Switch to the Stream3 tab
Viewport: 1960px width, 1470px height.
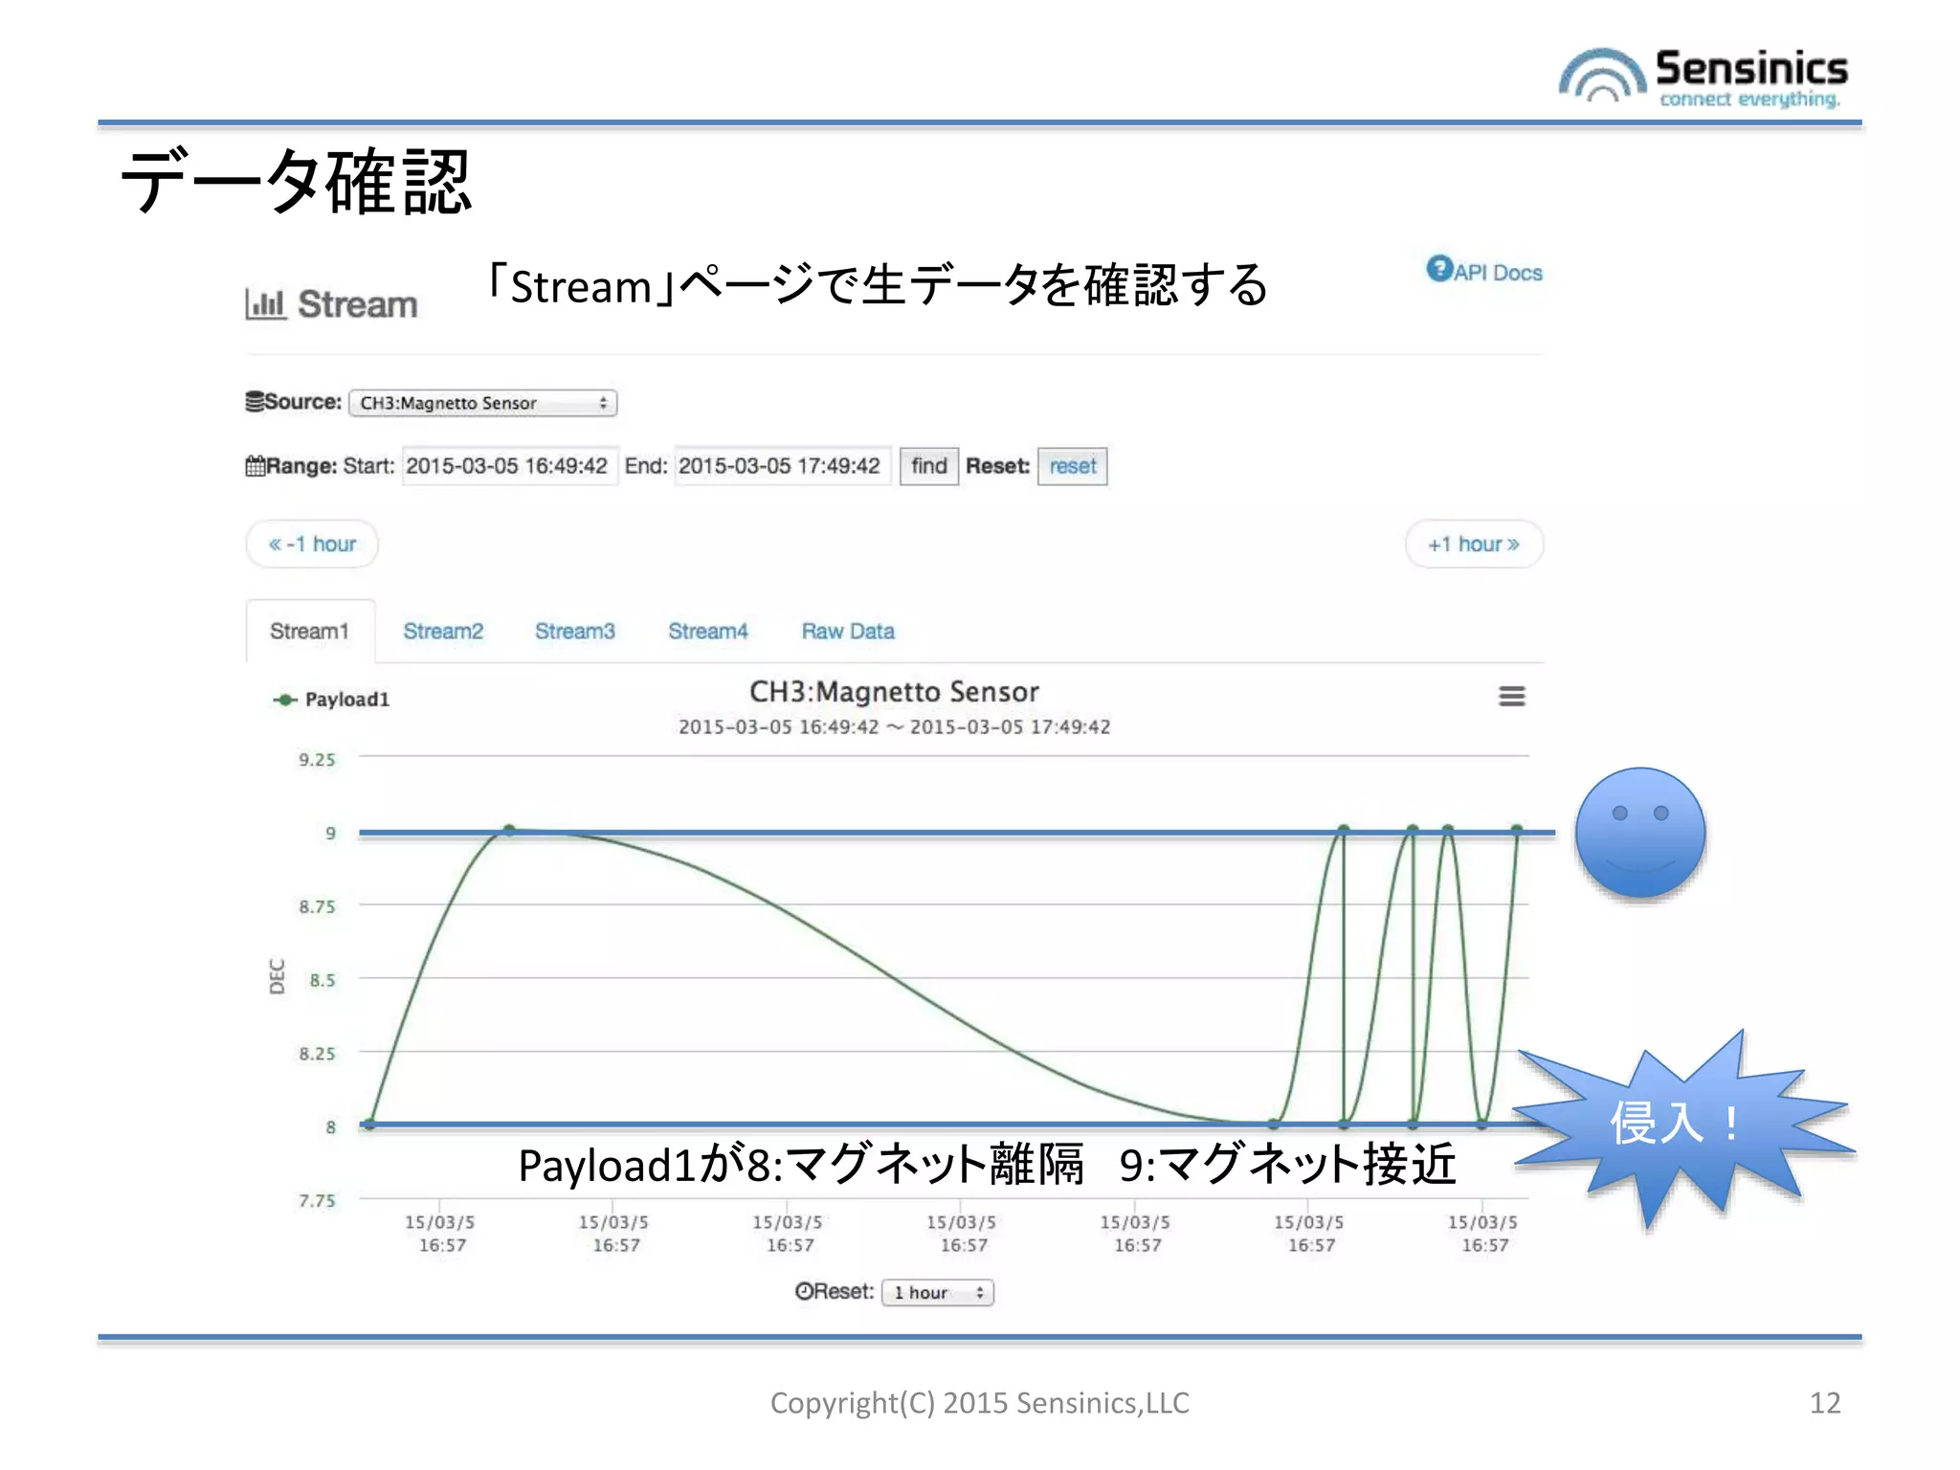coord(575,632)
